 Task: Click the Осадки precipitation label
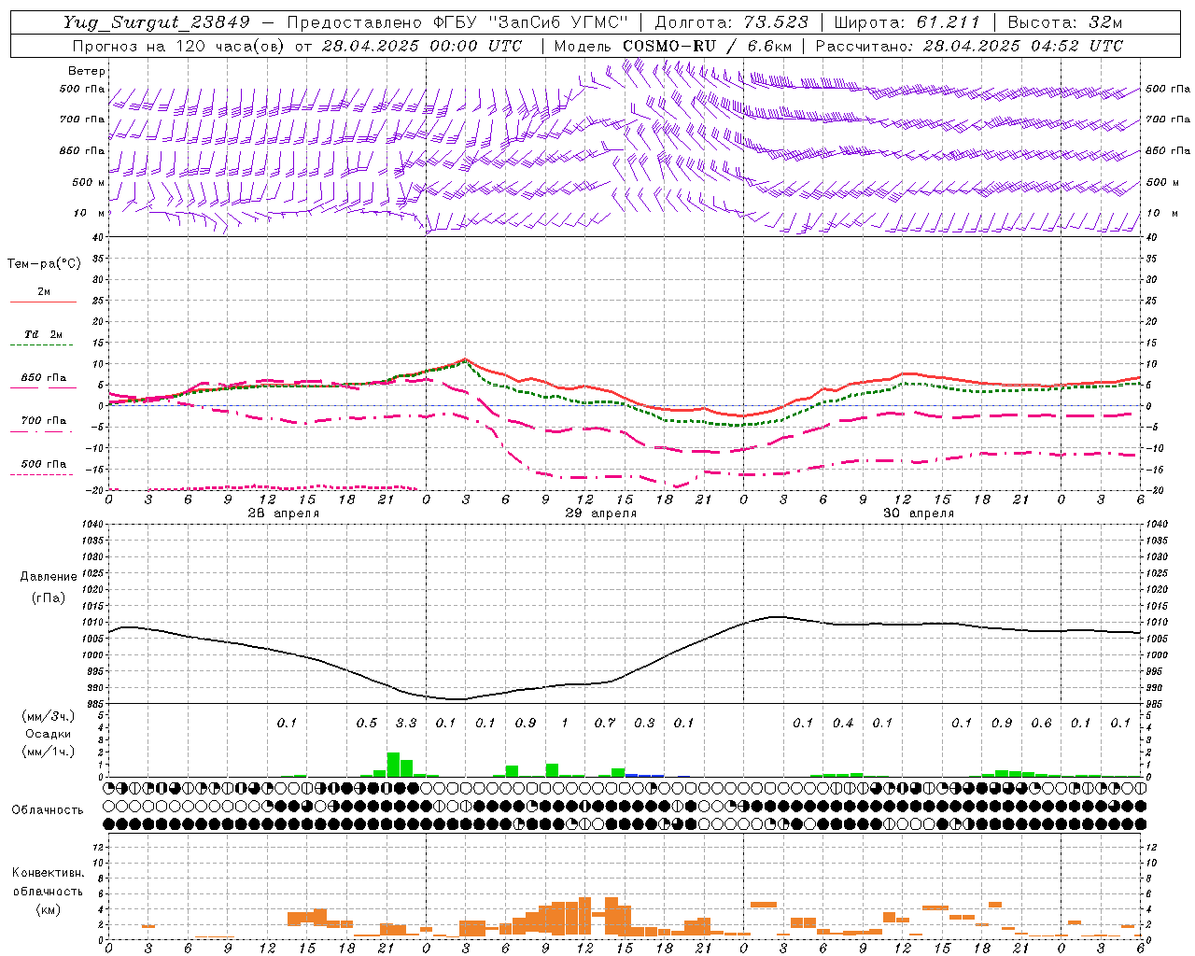48,734
